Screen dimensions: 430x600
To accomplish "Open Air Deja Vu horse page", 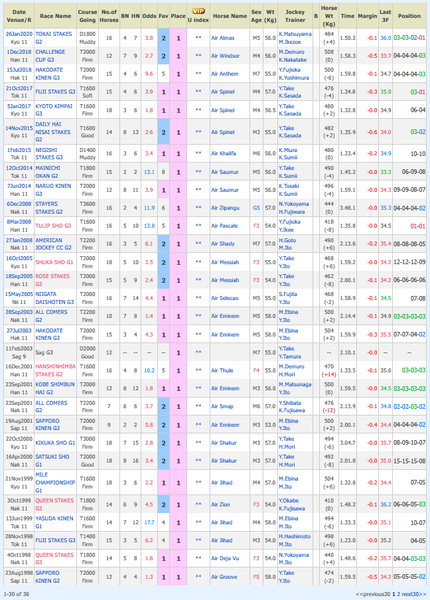I will coord(225,558).
